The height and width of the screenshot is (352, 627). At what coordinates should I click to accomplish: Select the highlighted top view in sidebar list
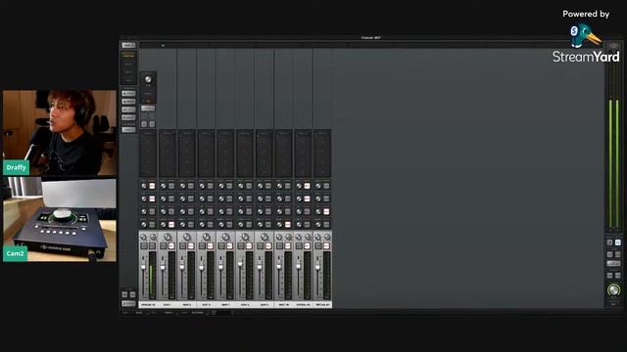pyautogui.click(x=128, y=55)
